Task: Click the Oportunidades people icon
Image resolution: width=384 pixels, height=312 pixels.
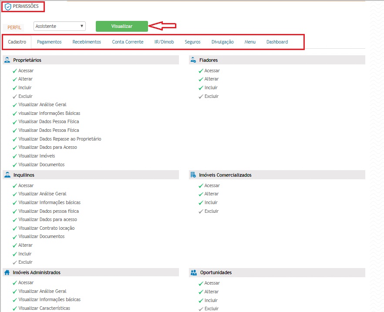Action: pos(194,272)
